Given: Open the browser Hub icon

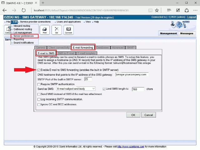Looking at the screenshot, I should (x=169, y=10).
